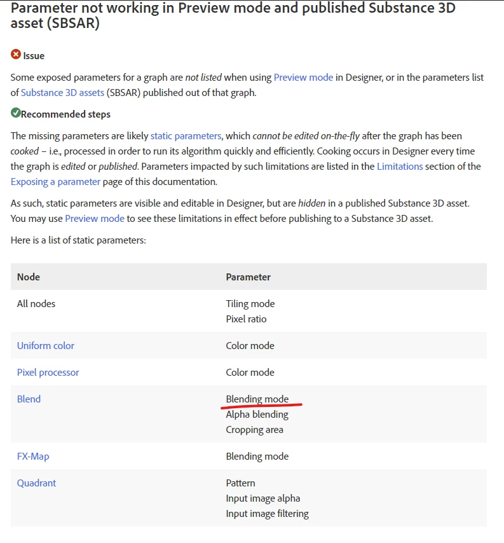Image resolution: width=504 pixels, height=543 pixels.
Task: Click Tiling mode parameter text
Action: (x=250, y=304)
